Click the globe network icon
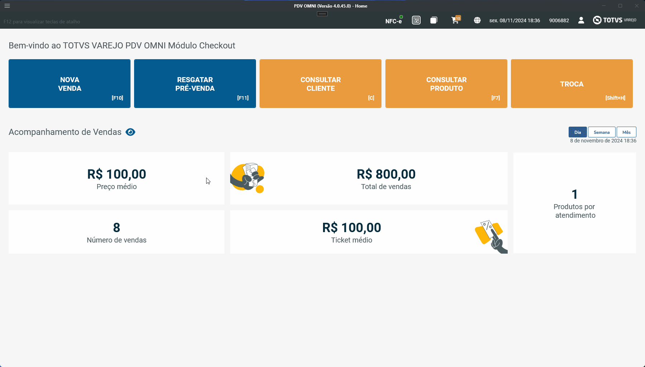This screenshot has height=367, width=645. (x=477, y=20)
